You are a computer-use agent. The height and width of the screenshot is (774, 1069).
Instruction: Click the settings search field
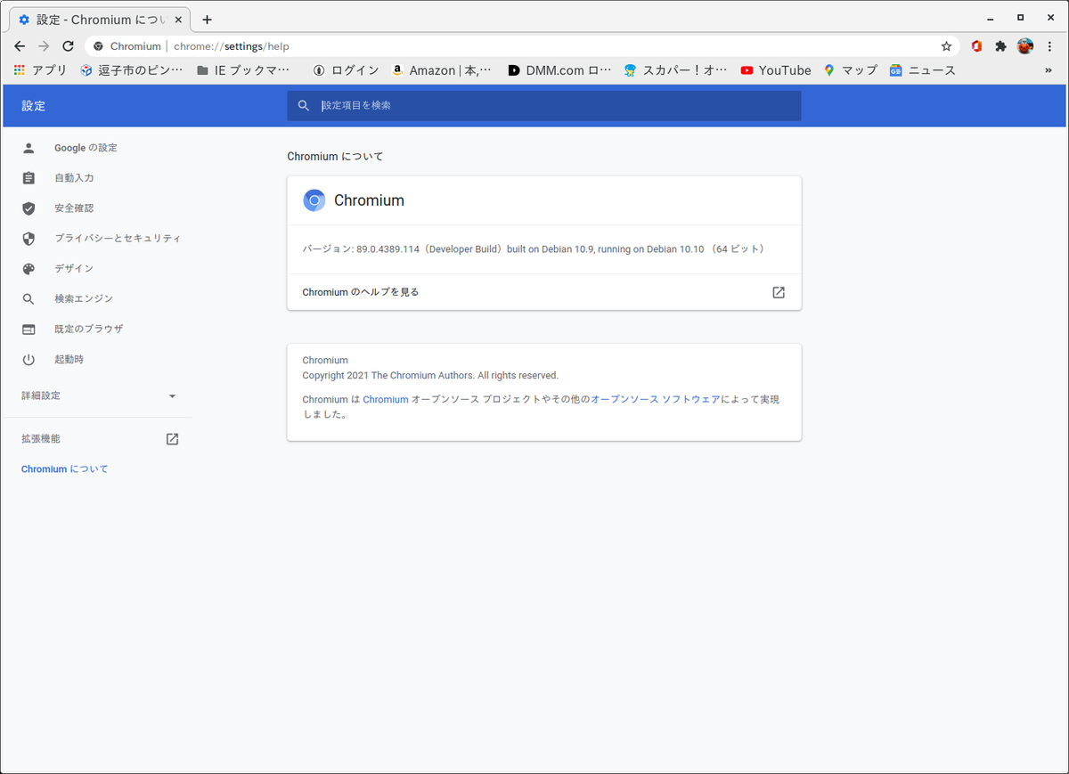(x=543, y=105)
